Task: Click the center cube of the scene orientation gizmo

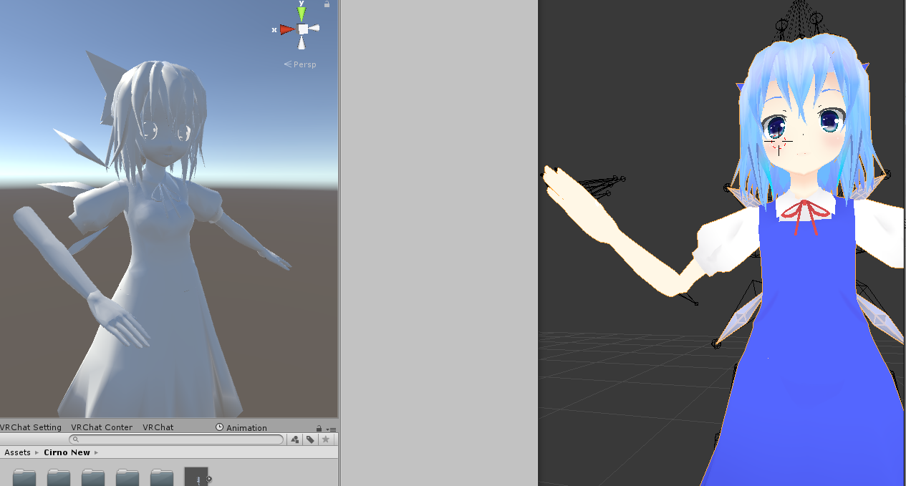Action: (303, 29)
